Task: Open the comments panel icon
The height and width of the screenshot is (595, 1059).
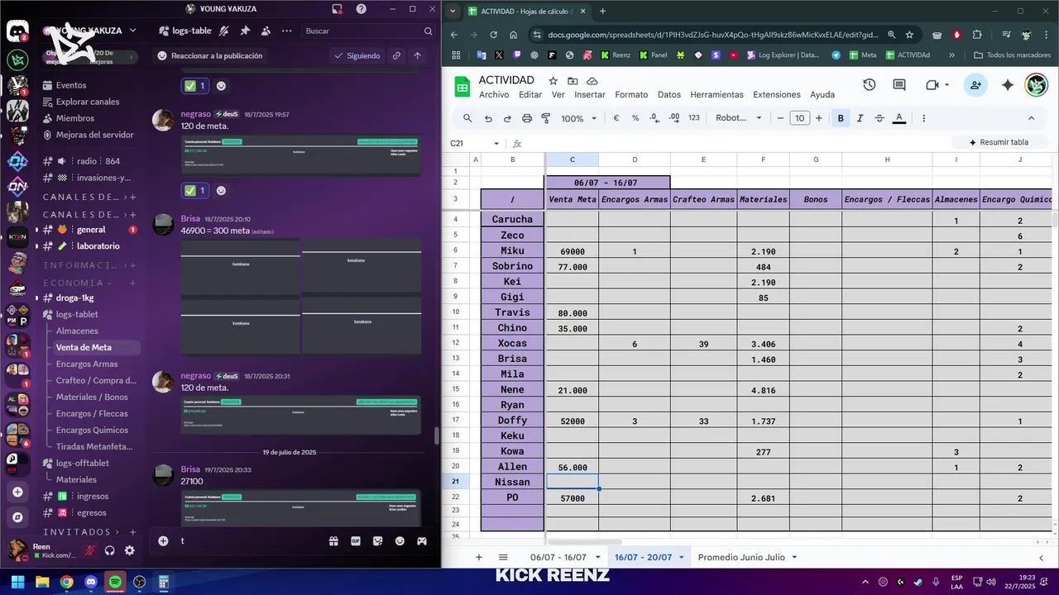Action: pos(899,85)
